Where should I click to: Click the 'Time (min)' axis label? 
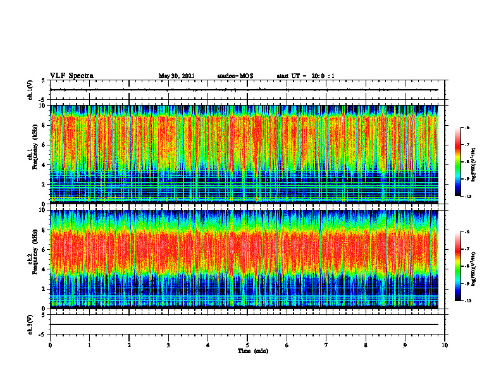[x=253, y=351]
